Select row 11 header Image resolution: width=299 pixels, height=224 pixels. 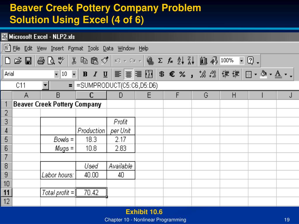pyautogui.click(x=6, y=192)
